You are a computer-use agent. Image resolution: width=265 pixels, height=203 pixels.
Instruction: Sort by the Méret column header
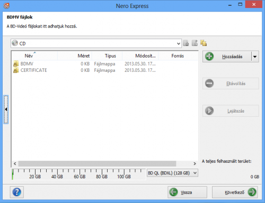coord(75,56)
